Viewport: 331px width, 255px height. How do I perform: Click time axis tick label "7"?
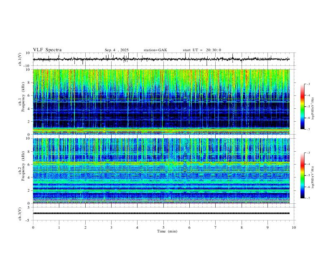tap(216, 227)
